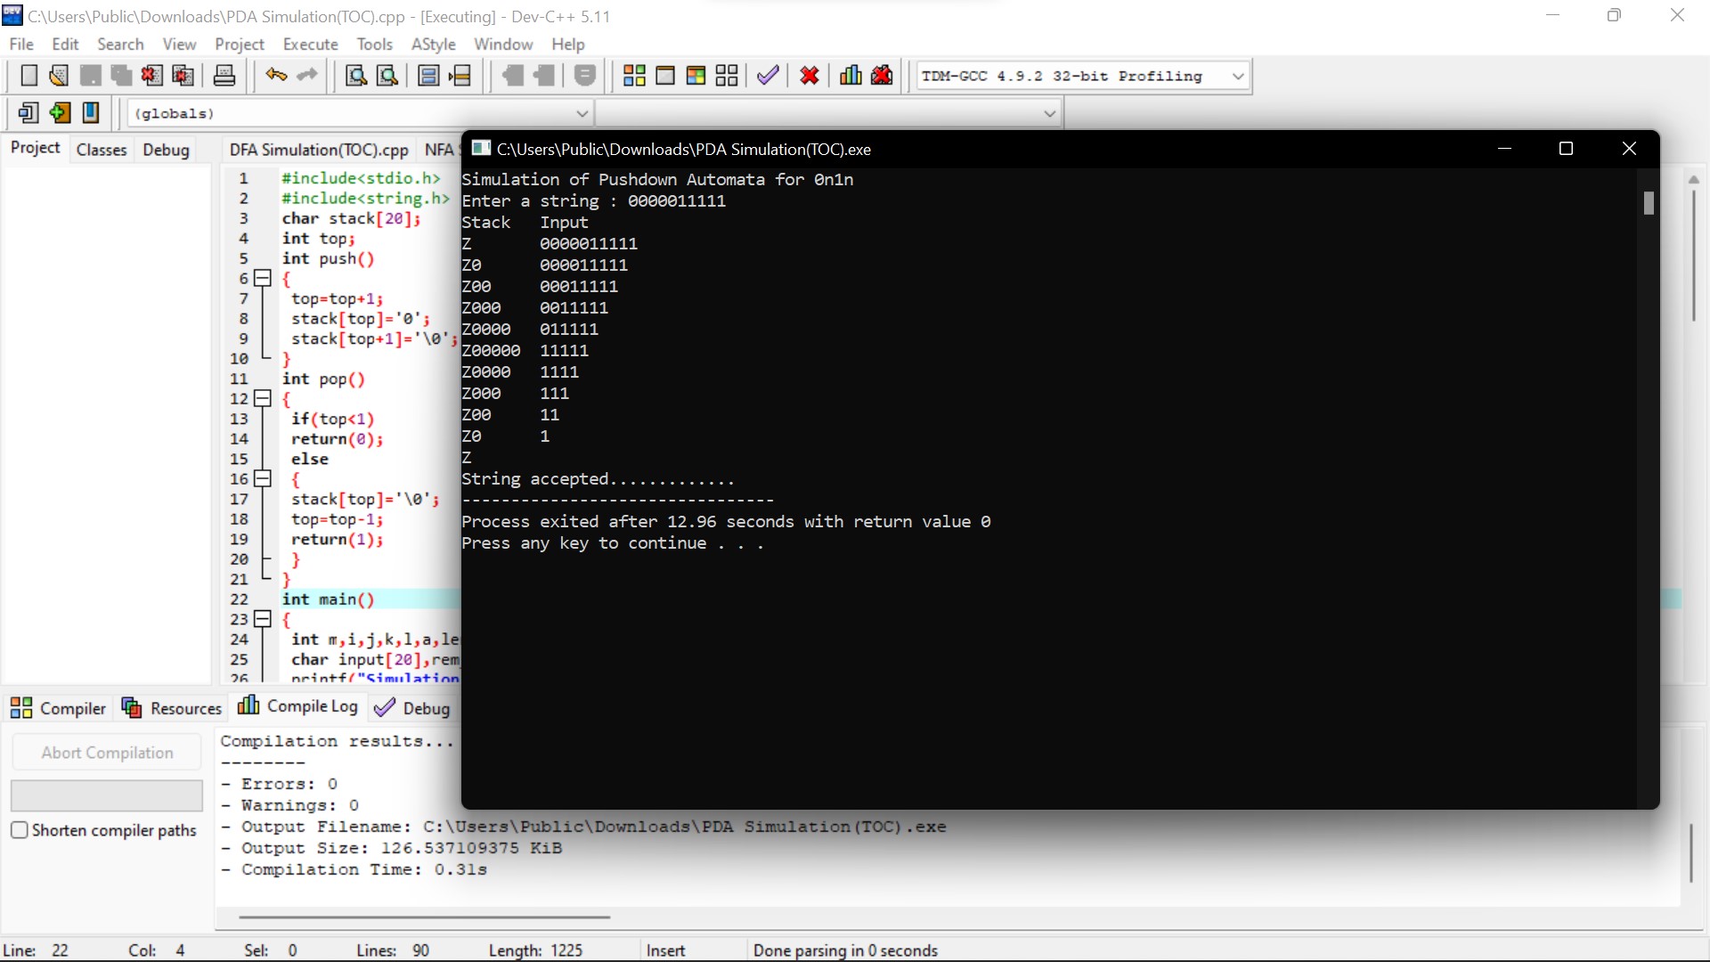
Task: Run a syntax check with the checkmark icon
Action: (x=768, y=75)
